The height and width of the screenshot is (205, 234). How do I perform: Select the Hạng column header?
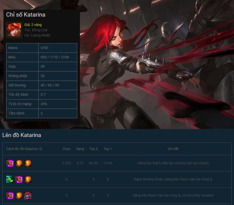tap(80, 149)
